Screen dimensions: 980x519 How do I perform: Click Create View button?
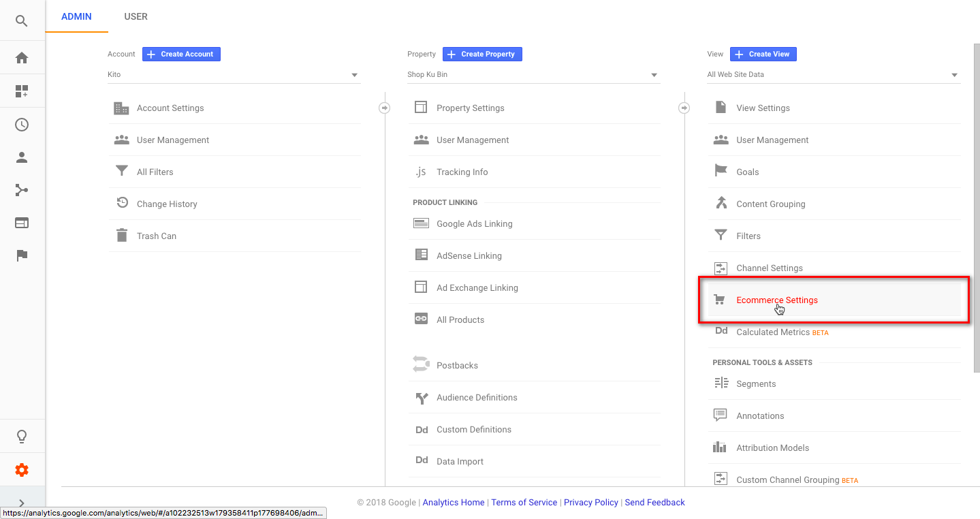click(x=763, y=54)
